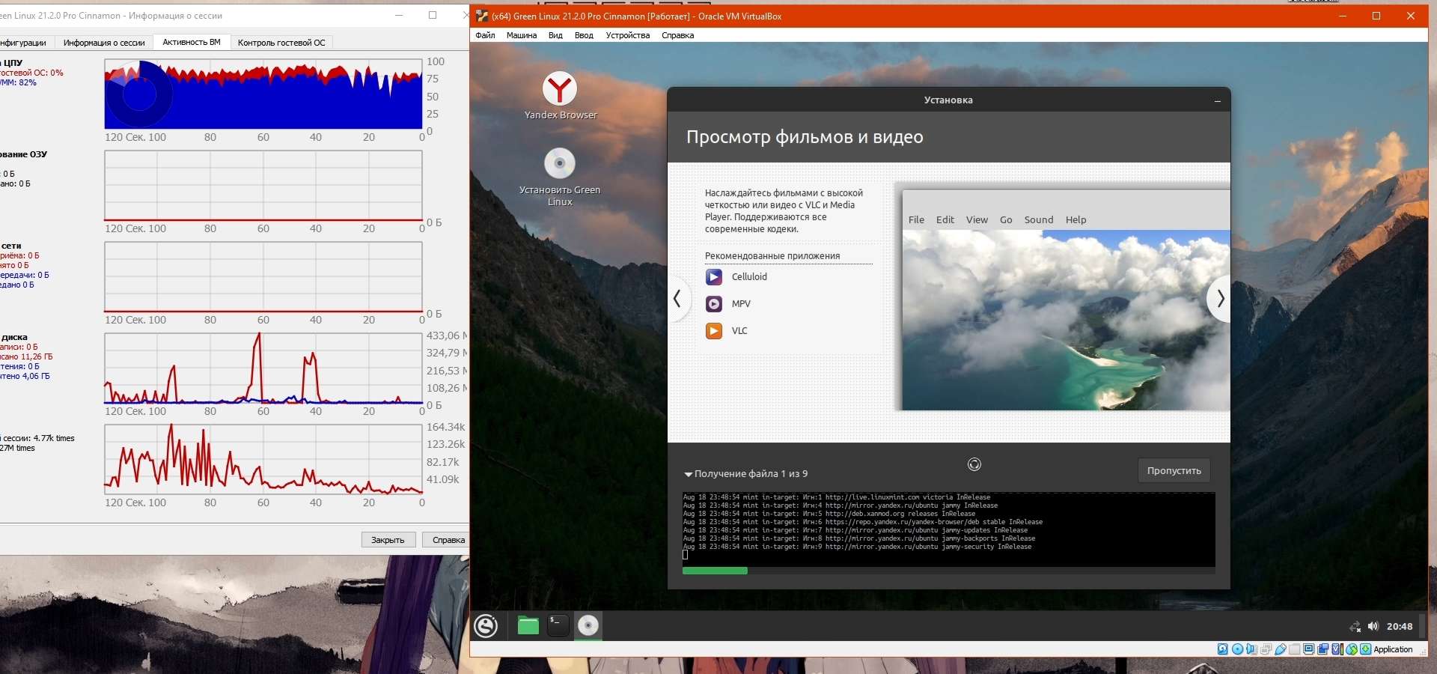Click the slideshow video player preview image
Viewport: 1437px width, 674px height.
pos(1066,320)
